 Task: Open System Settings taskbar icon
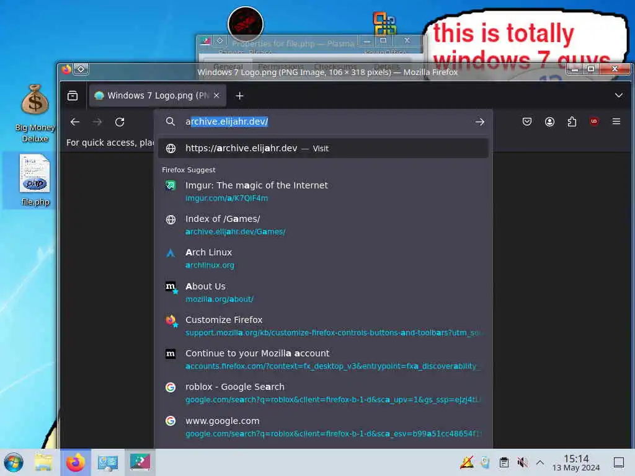(x=108, y=462)
